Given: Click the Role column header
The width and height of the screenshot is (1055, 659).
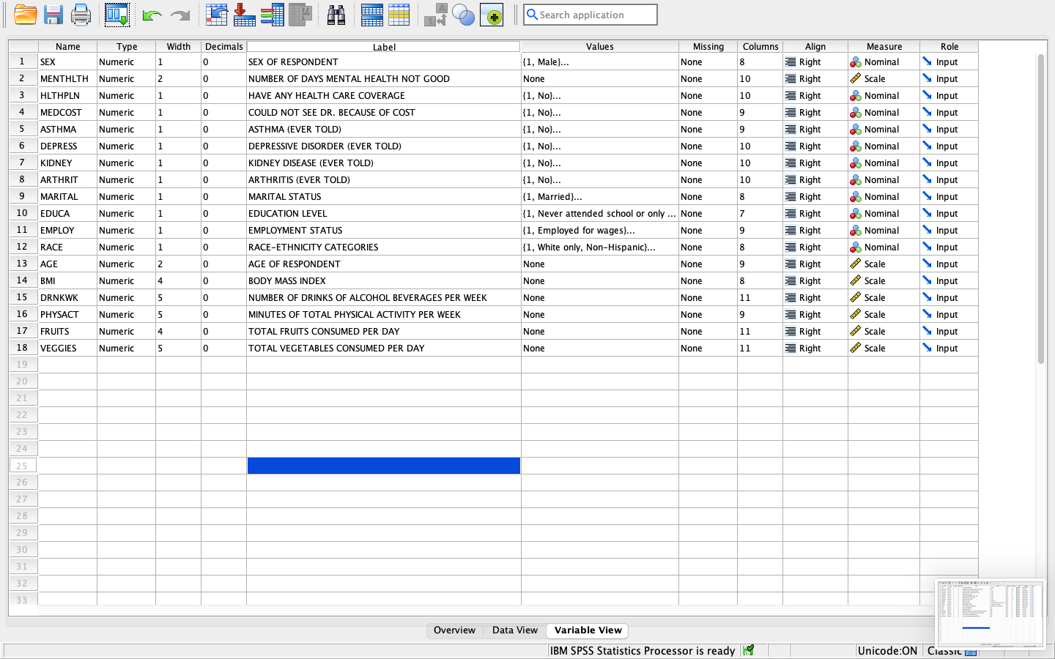Looking at the screenshot, I should pos(949,47).
